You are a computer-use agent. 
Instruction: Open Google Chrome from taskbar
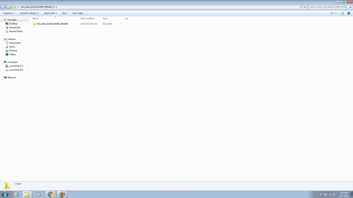(50, 194)
